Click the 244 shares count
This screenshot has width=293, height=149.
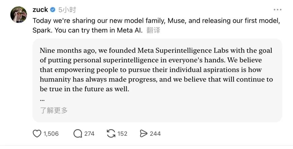(x=155, y=133)
